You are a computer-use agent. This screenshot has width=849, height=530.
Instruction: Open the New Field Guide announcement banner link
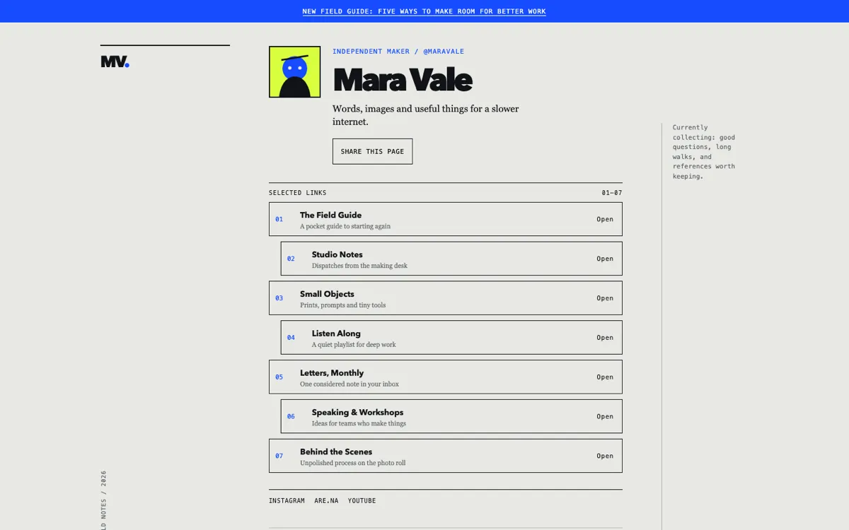(424, 11)
